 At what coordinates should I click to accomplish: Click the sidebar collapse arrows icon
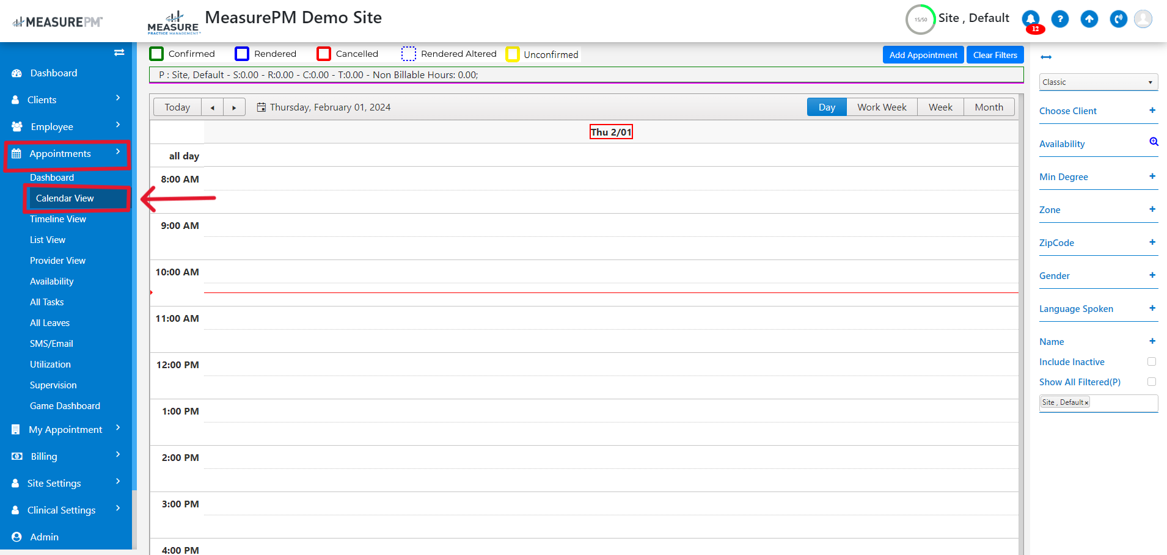click(119, 53)
